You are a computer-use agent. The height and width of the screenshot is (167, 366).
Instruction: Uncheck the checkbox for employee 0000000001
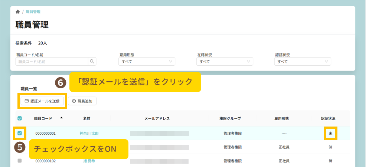coord(20,133)
